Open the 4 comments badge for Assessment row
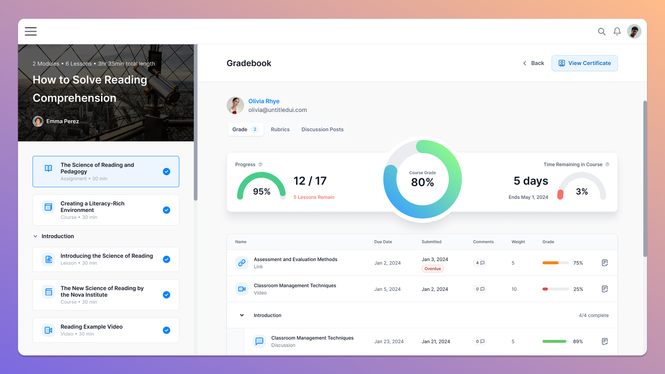This screenshot has width=665, height=374. [480, 263]
